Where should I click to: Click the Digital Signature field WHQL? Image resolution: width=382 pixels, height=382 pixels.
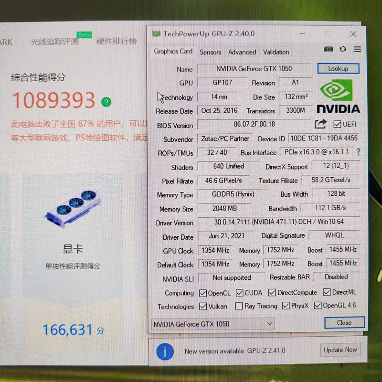[x=334, y=235]
